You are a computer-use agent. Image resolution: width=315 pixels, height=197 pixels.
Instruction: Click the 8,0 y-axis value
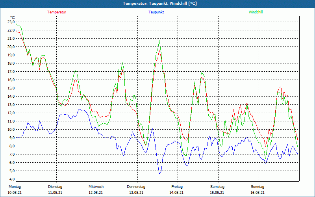pyautogui.click(x=12, y=146)
